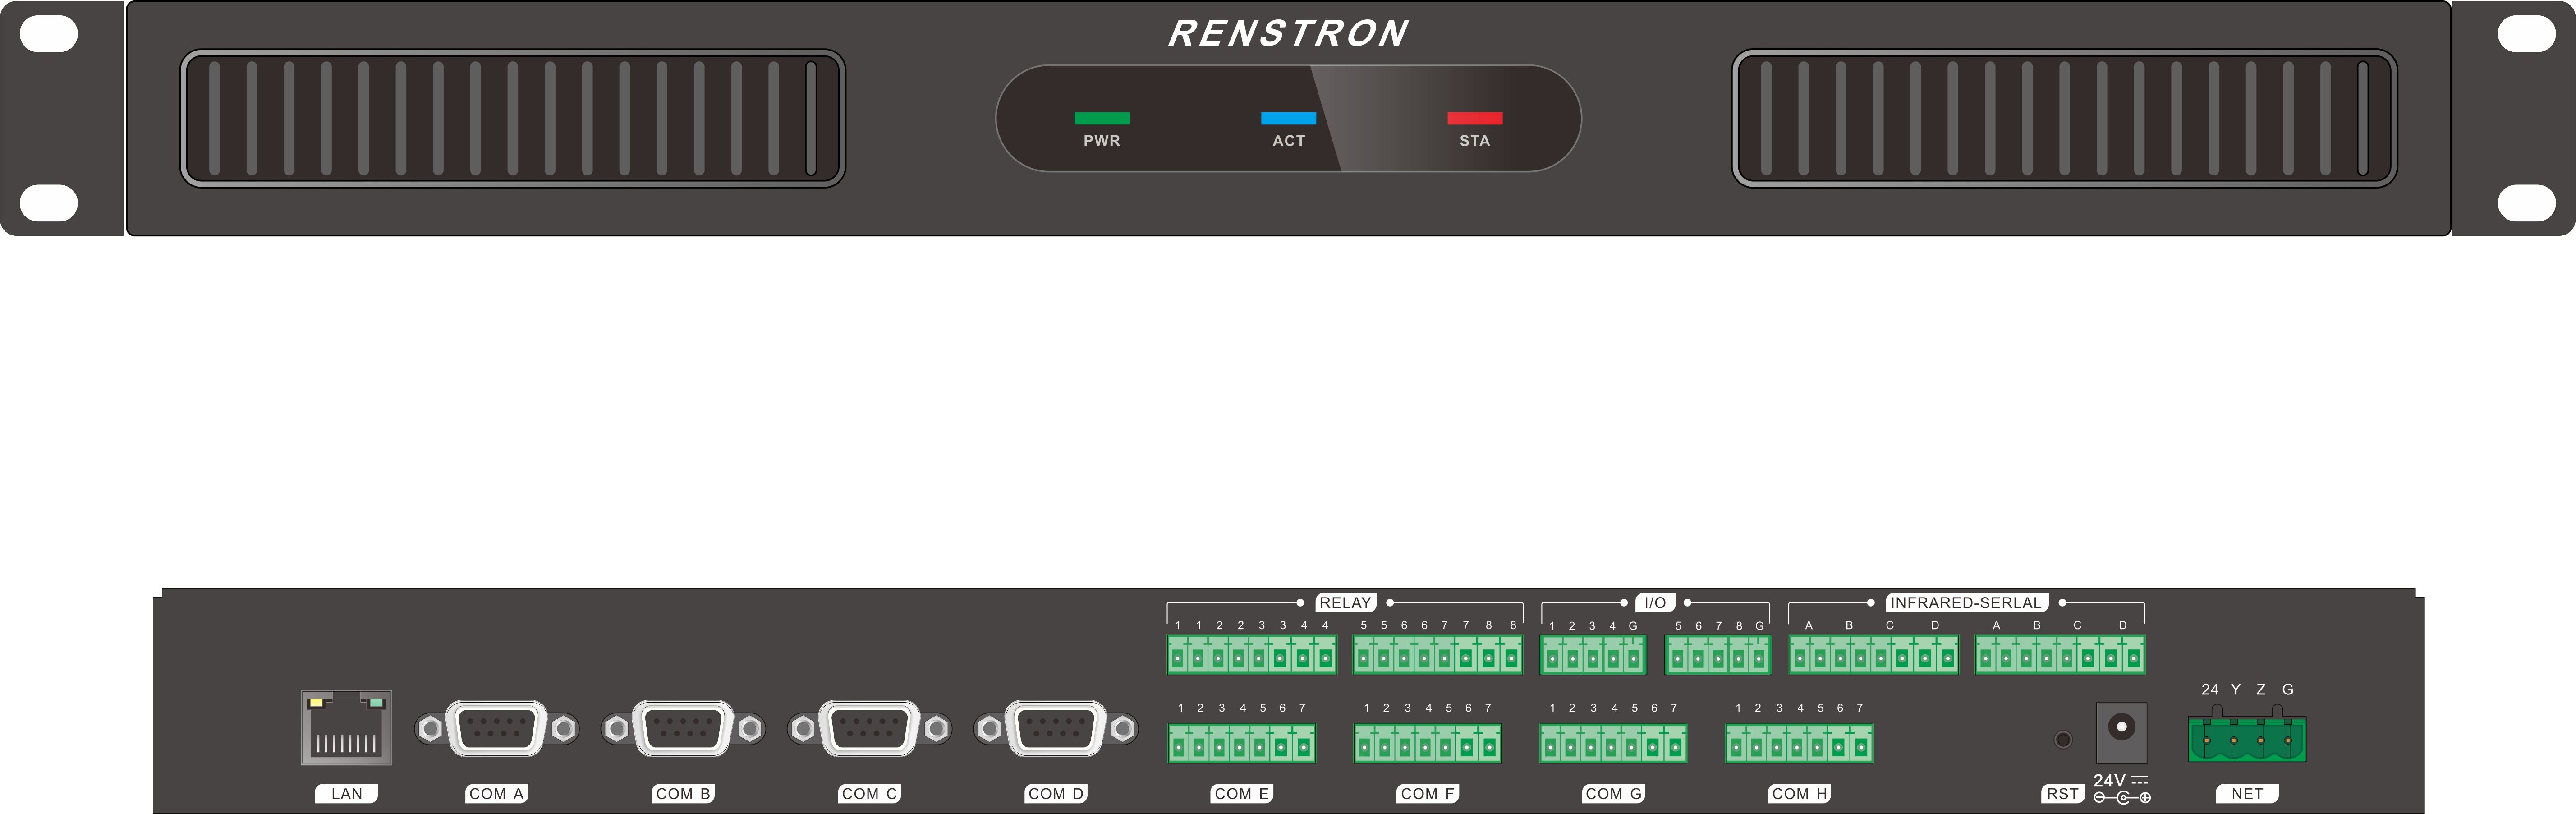Click the COM D label
Screen dimensions: 2576x814
tap(1056, 794)
